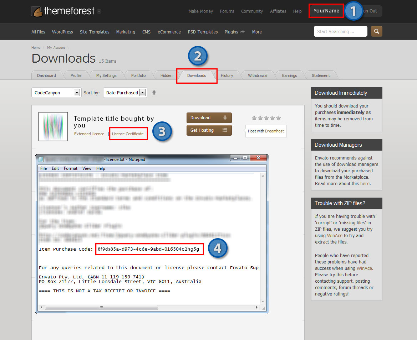417x340 pixels.
Task: Open the More navigation menu
Action: pos(257,32)
